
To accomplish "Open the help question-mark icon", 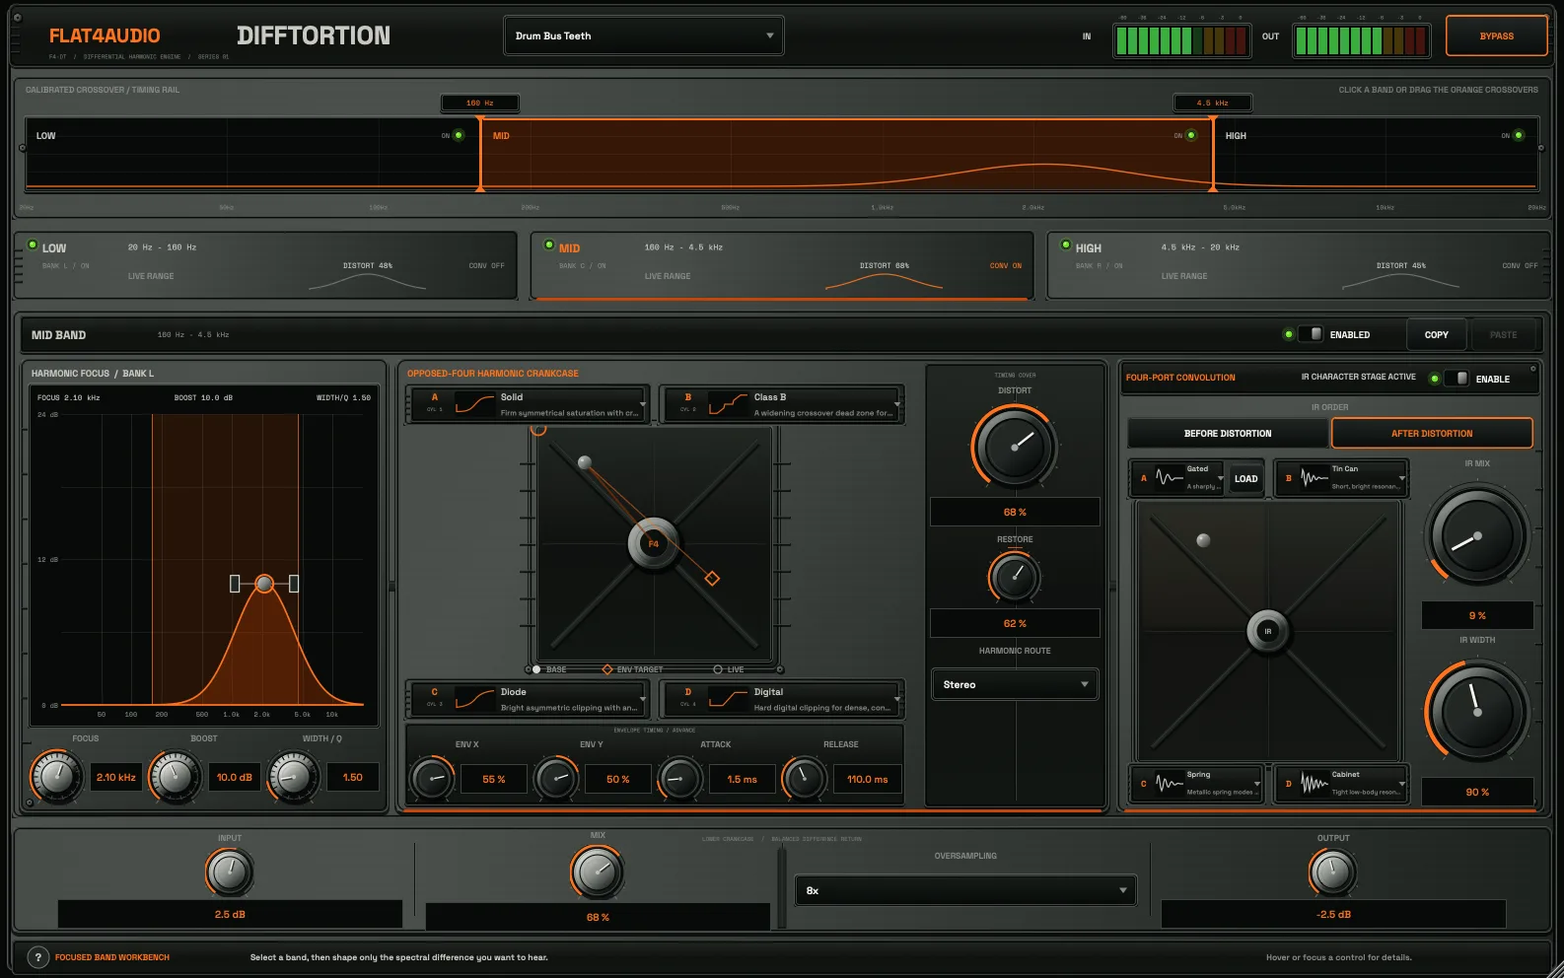I will 37,957.
